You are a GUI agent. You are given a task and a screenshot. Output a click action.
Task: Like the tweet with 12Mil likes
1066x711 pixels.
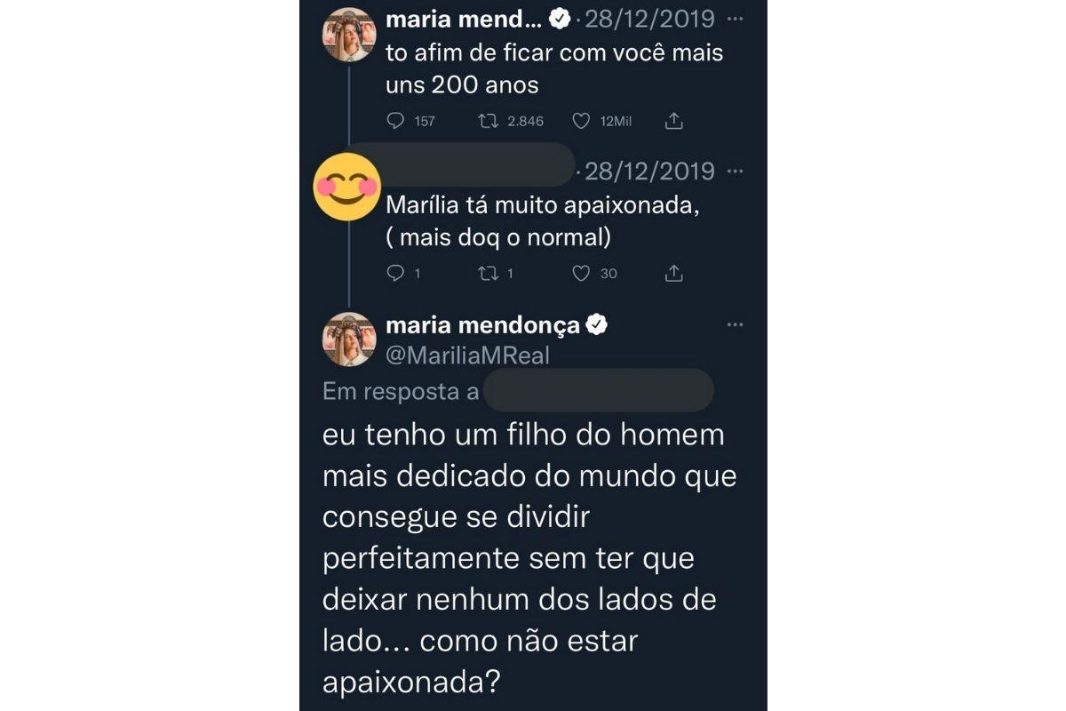pyautogui.click(x=581, y=121)
